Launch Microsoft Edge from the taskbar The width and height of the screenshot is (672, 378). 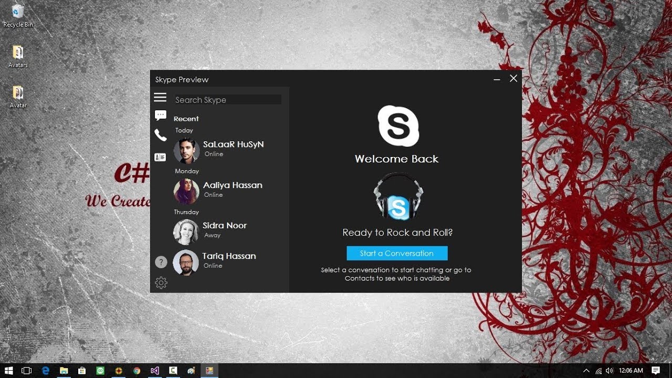pos(46,371)
